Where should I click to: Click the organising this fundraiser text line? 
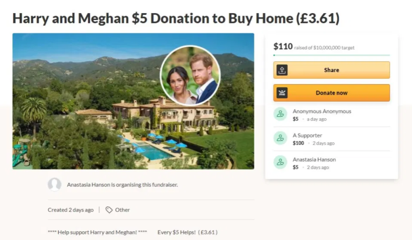(122, 185)
